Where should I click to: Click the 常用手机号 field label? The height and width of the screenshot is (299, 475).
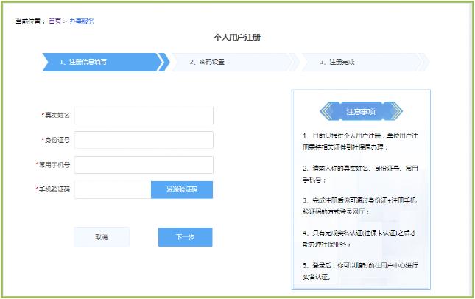53,164
